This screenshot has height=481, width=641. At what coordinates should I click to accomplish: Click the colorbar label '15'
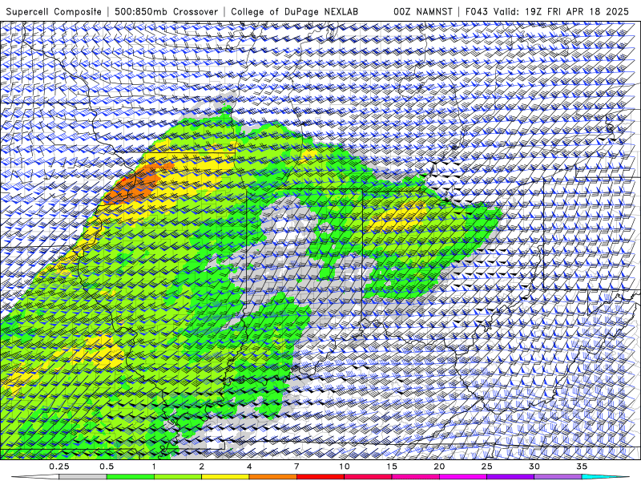[392, 467]
